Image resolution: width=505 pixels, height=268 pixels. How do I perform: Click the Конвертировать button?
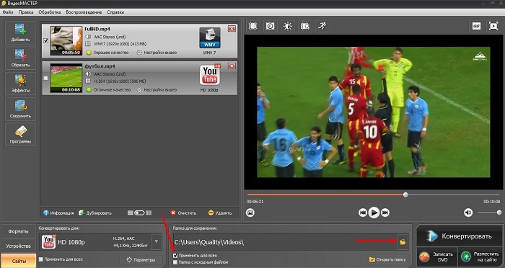[459, 236]
